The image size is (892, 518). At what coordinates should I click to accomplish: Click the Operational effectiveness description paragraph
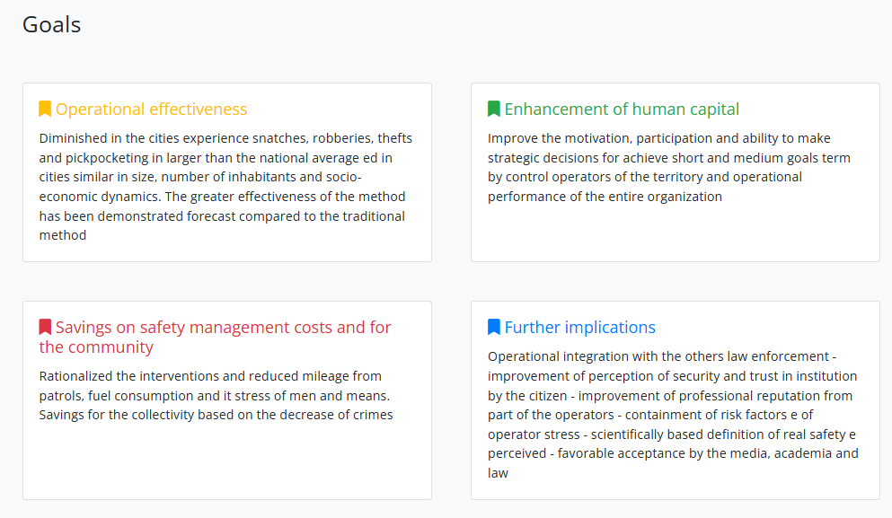point(225,187)
